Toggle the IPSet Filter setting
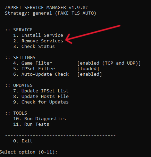 tap(34, 68)
